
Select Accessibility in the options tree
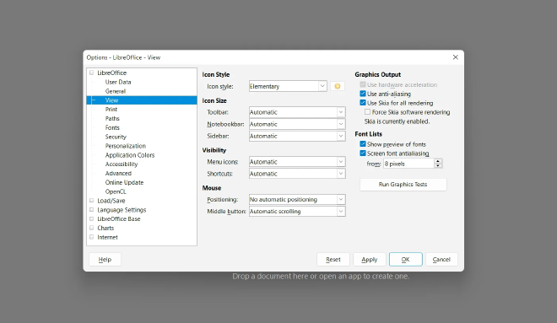pyautogui.click(x=122, y=164)
